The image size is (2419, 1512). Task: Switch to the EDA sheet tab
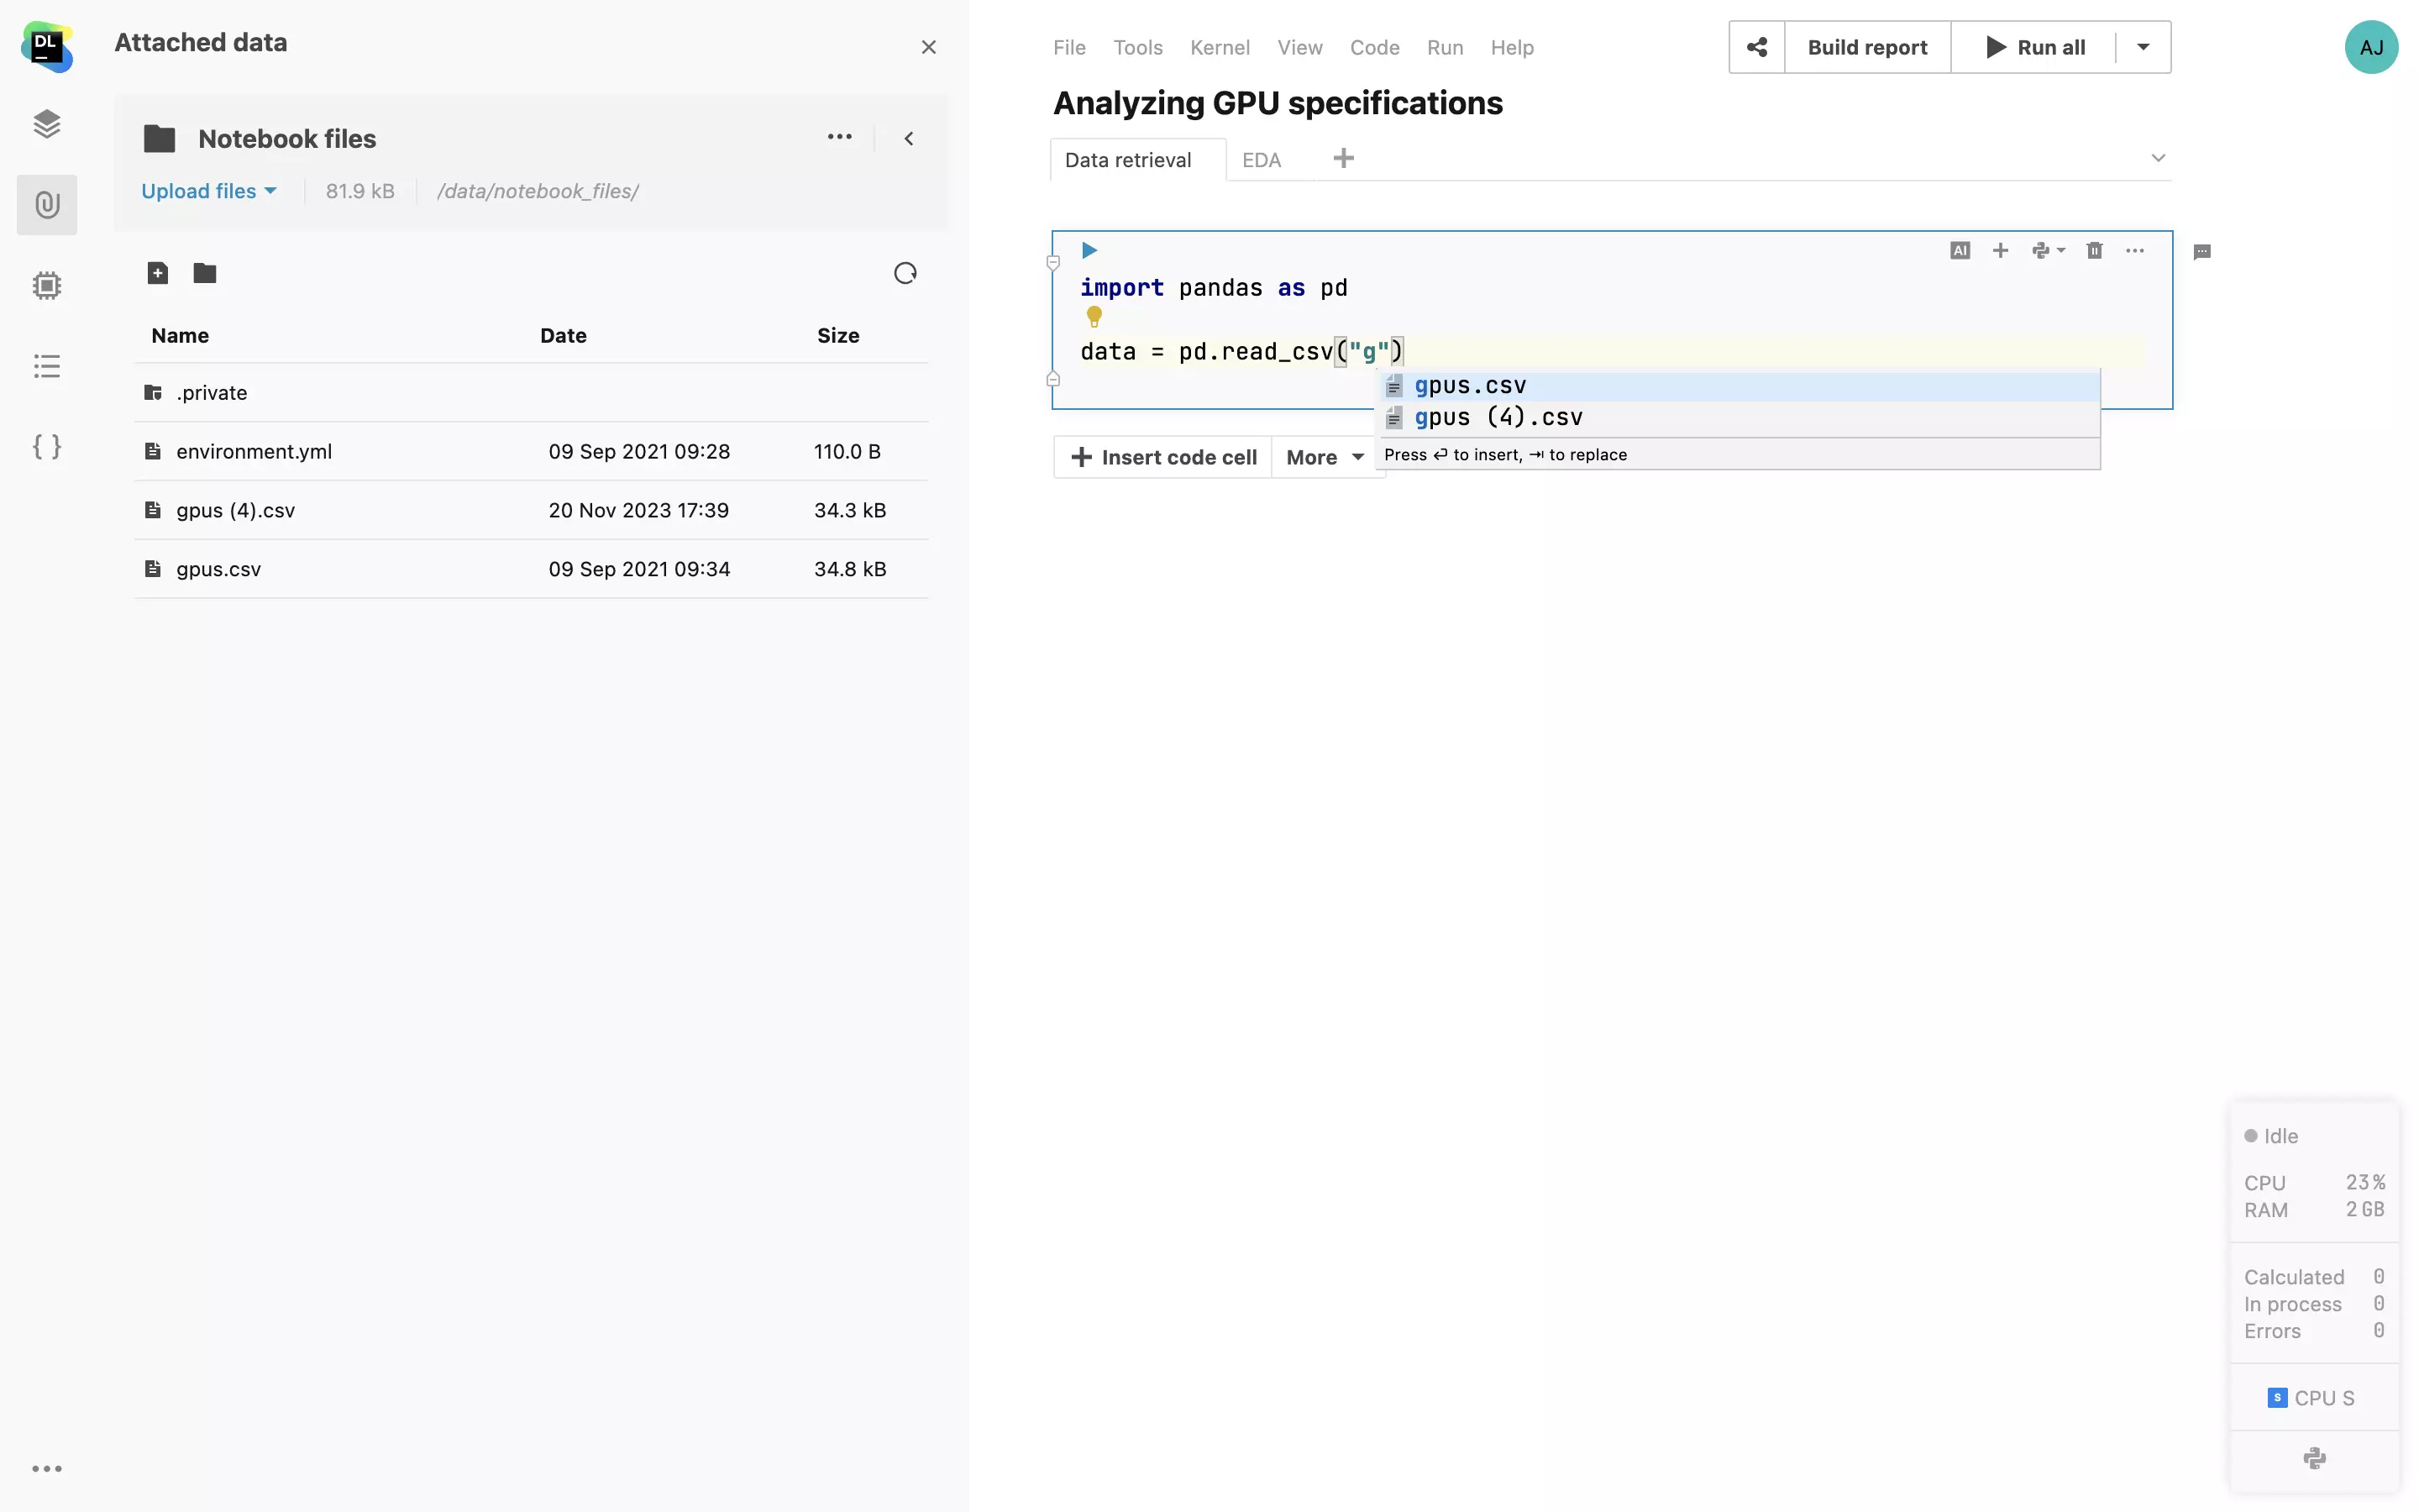point(1261,160)
